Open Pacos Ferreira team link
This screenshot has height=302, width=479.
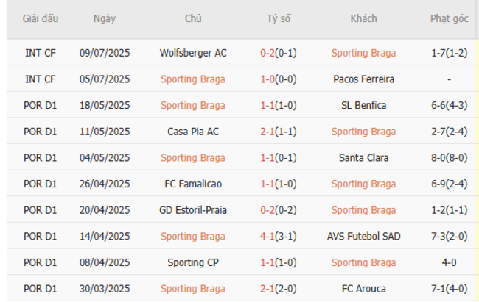point(363,79)
